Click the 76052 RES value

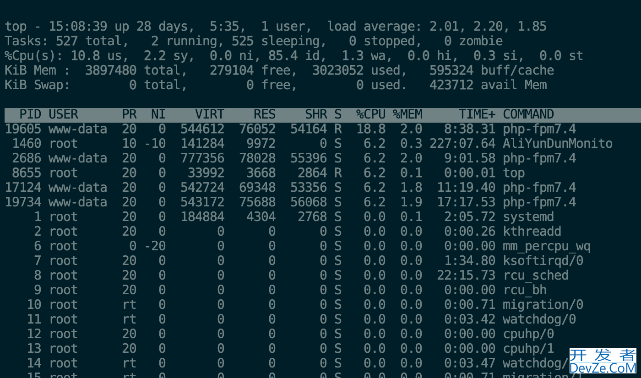[257, 129]
